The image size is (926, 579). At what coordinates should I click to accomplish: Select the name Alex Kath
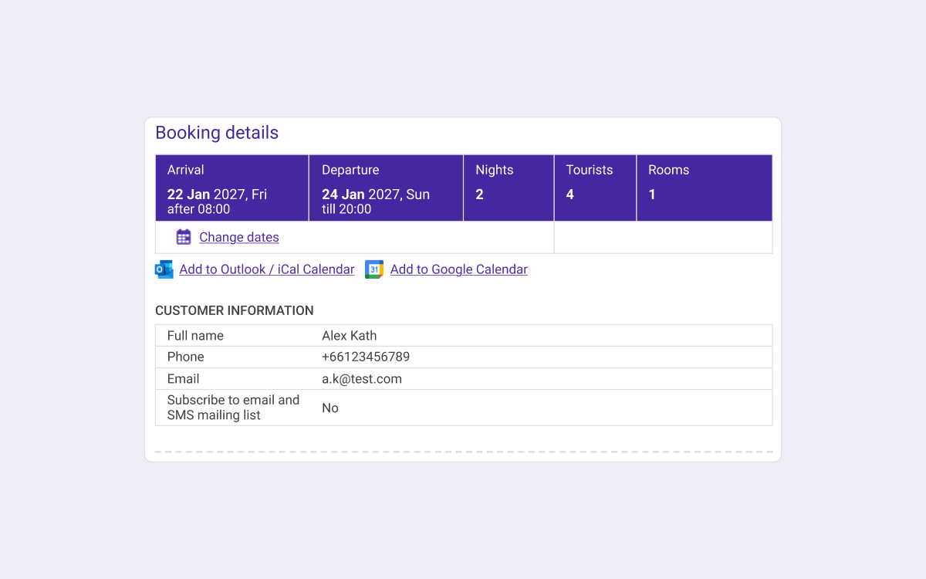tap(350, 336)
